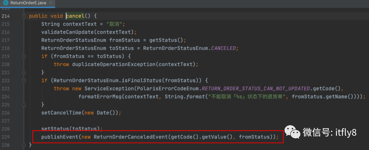Click the validateCanUpdate method call
This screenshot has width=369, height=150.
[68, 32]
